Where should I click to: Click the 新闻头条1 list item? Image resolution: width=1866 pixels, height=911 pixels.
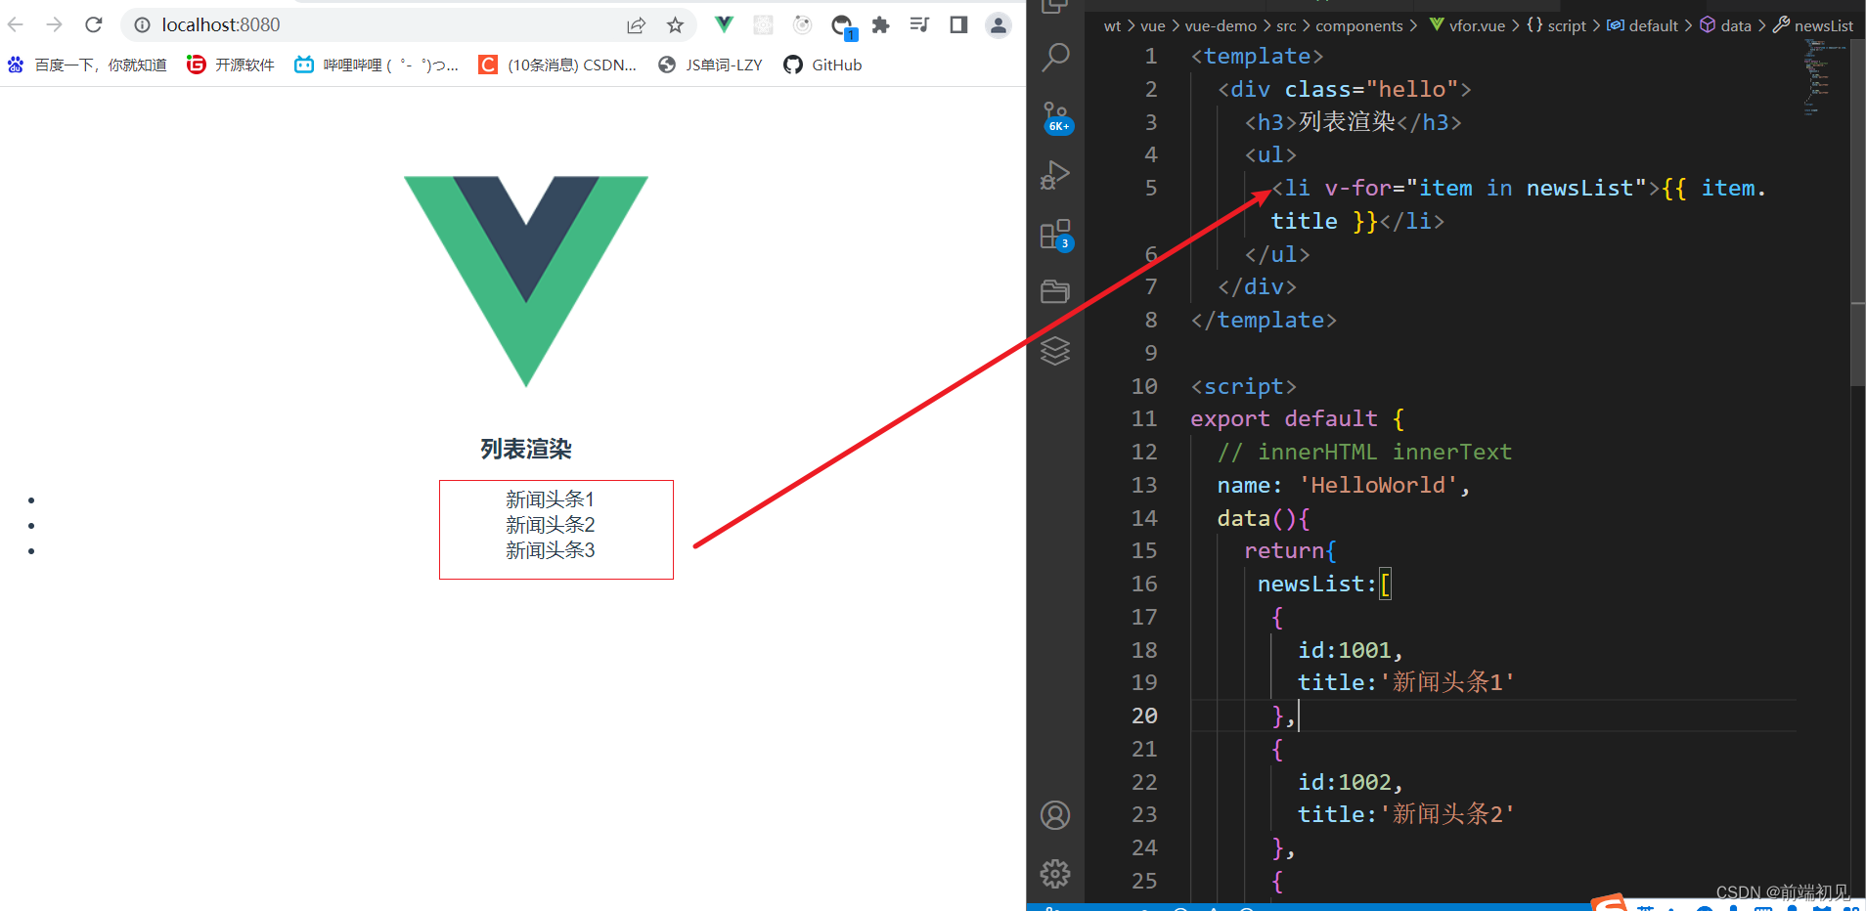click(x=551, y=499)
